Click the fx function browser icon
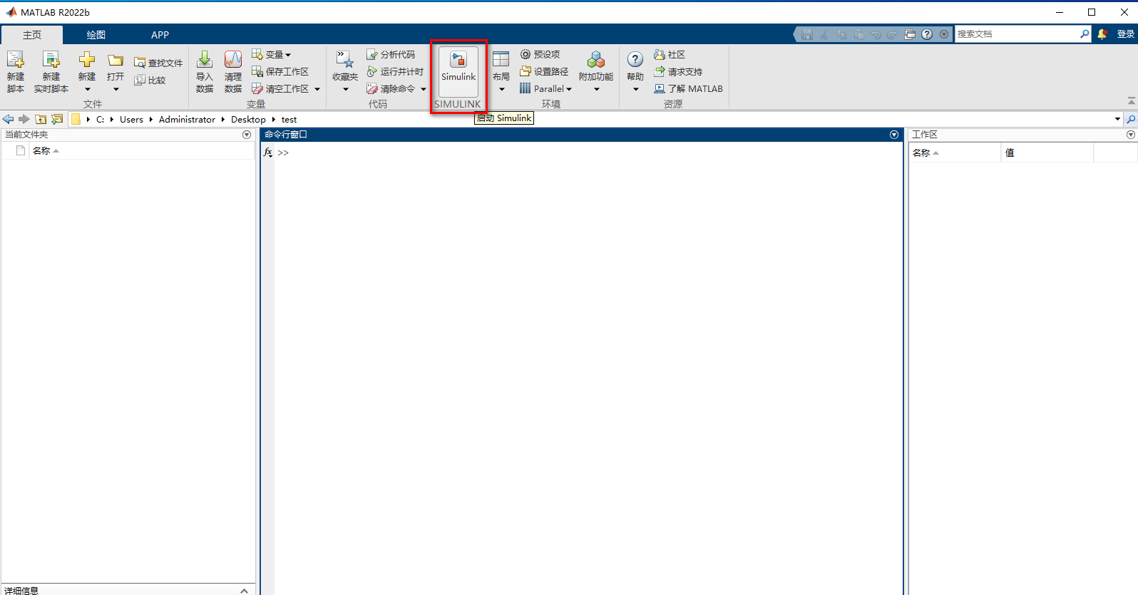1138x595 pixels. 268,152
